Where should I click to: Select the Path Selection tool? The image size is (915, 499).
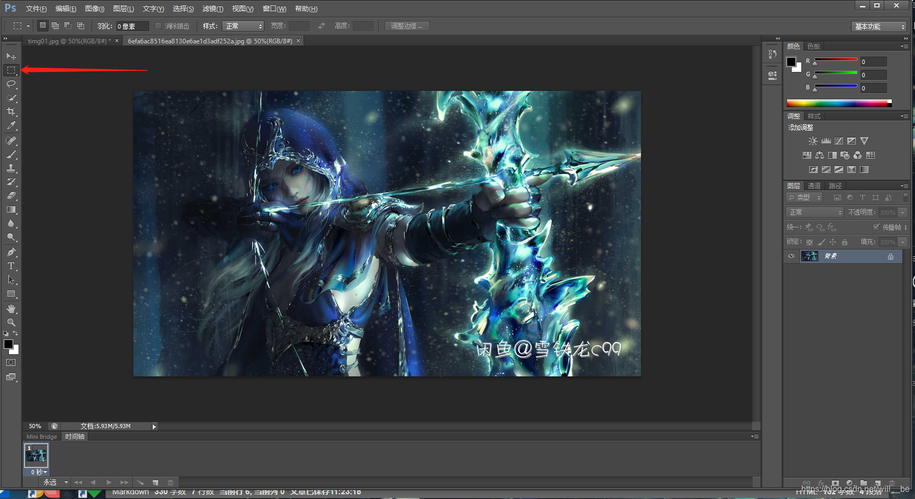pos(11,280)
